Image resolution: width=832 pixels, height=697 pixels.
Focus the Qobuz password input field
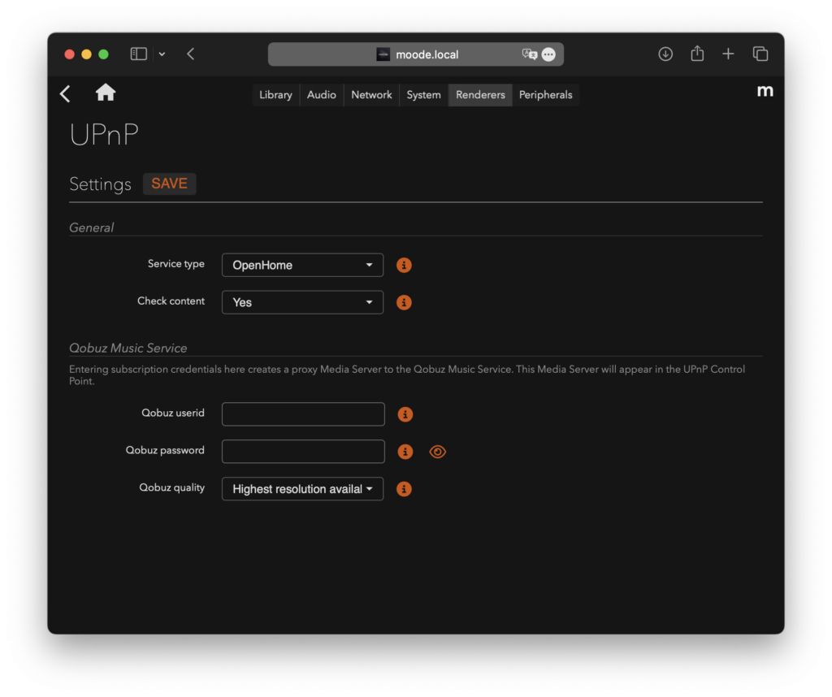[x=303, y=452]
